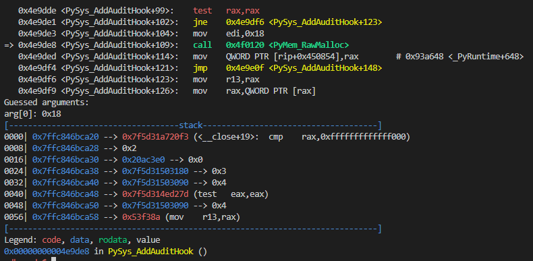Click stack address 0x7ffc846bca58
This screenshot has height=261, width=533.
[65, 217]
